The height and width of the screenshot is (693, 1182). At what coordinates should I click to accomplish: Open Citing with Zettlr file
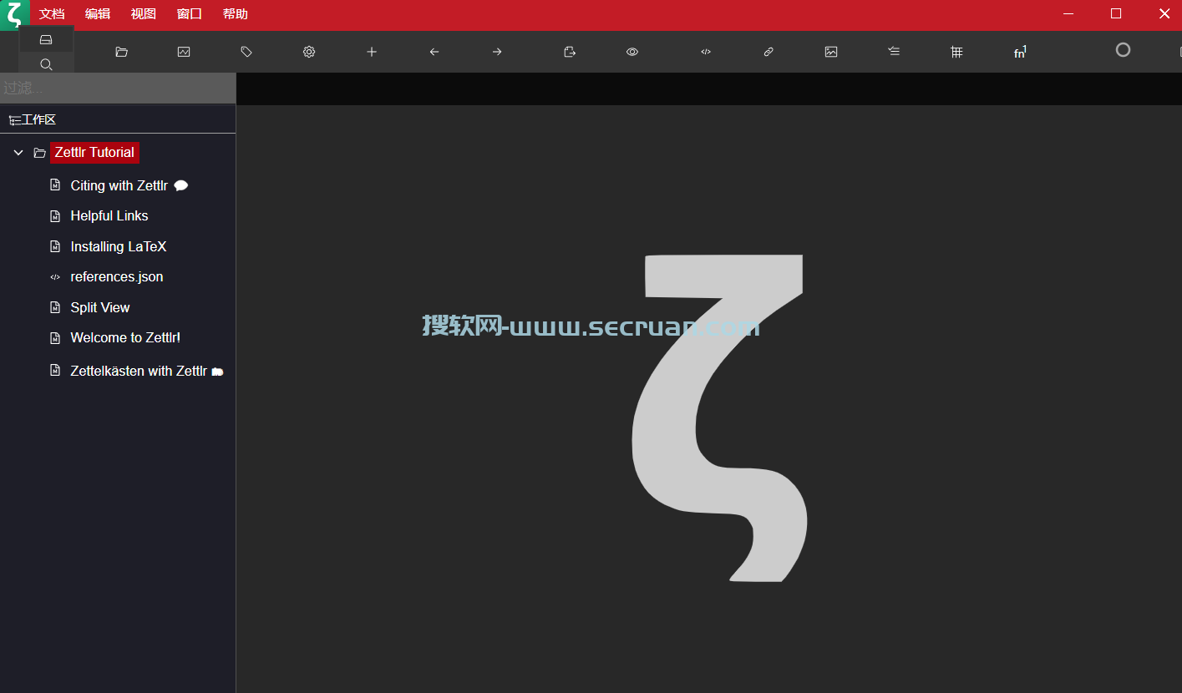click(x=119, y=185)
